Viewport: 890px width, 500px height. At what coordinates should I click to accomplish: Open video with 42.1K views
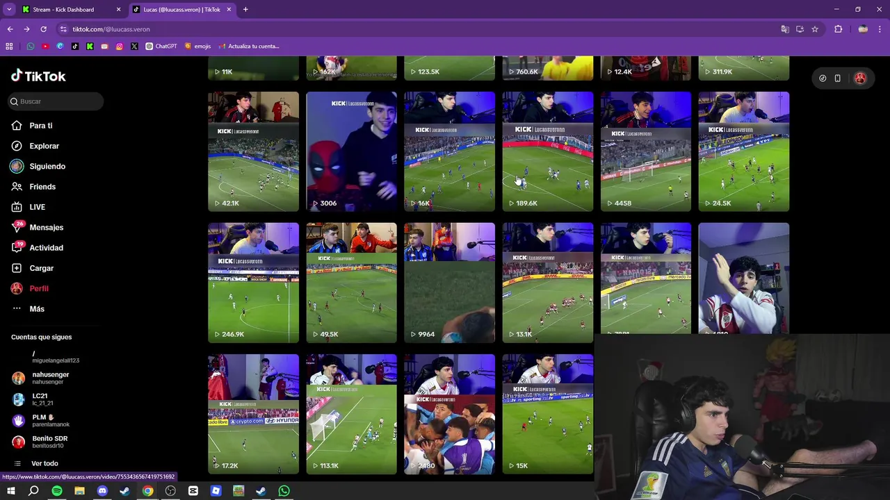pyautogui.click(x=253, y=151)
